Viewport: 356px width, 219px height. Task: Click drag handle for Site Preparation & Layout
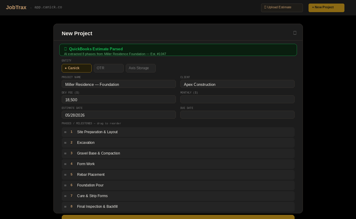(65, 132)
